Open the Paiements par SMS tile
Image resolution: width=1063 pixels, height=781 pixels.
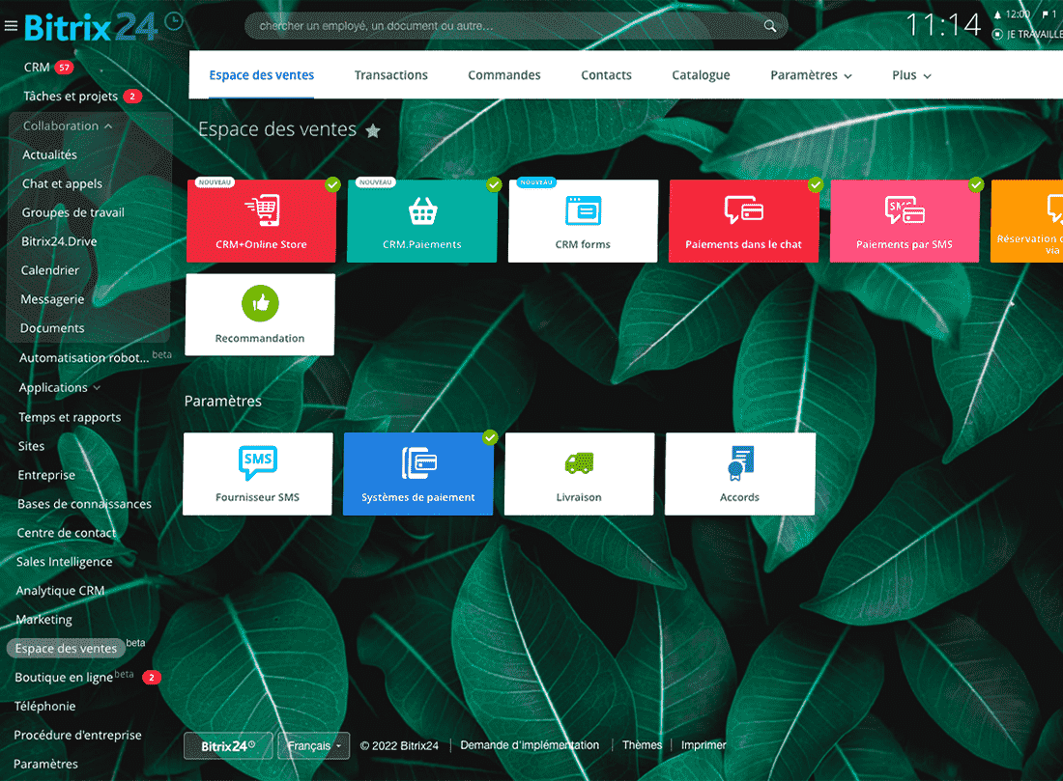(904, 220)
